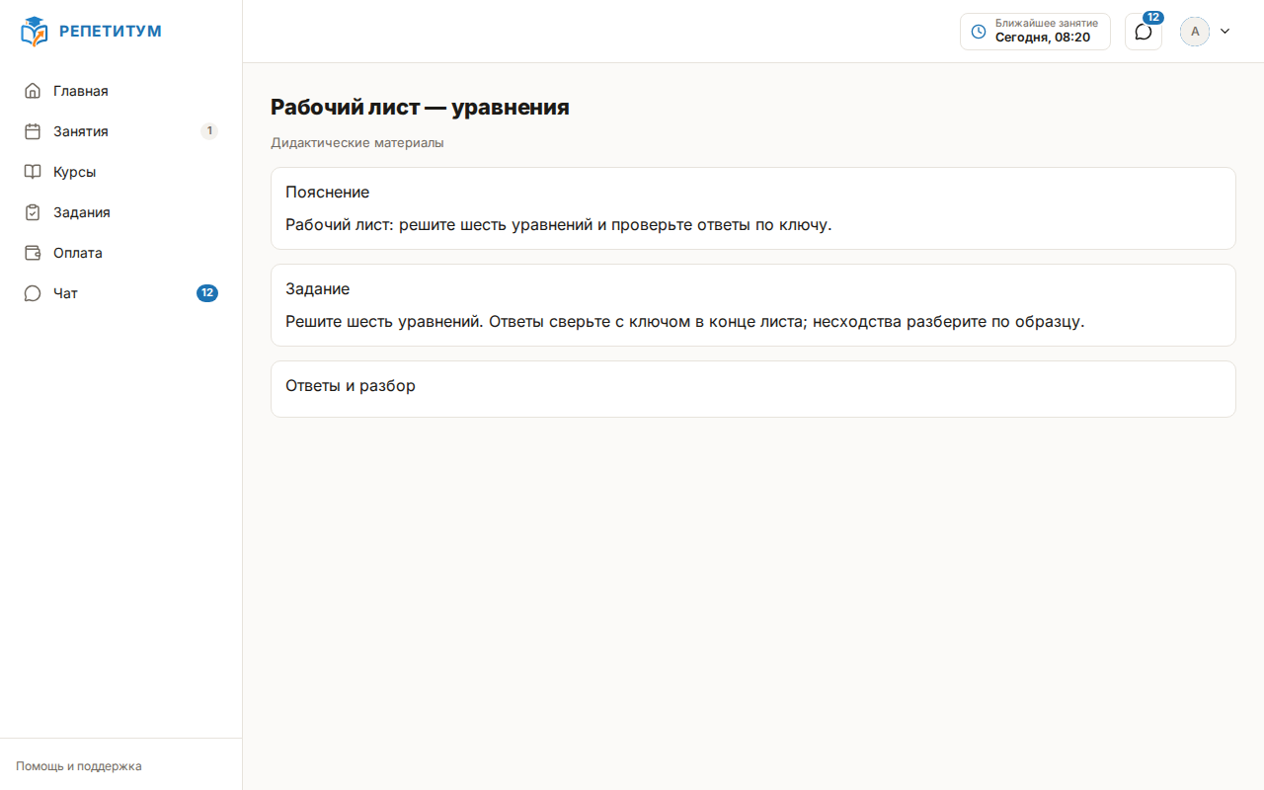
Task: Click the user avatar labeled A
Action: [x=1195, y=32]
